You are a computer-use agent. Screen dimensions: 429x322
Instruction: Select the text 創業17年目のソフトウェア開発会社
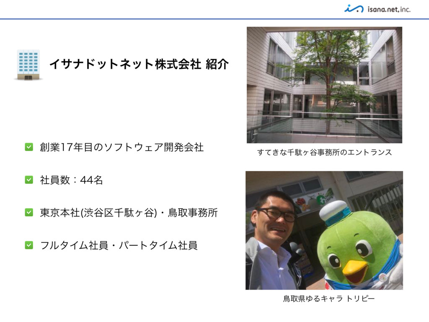(x=122, y=147)
